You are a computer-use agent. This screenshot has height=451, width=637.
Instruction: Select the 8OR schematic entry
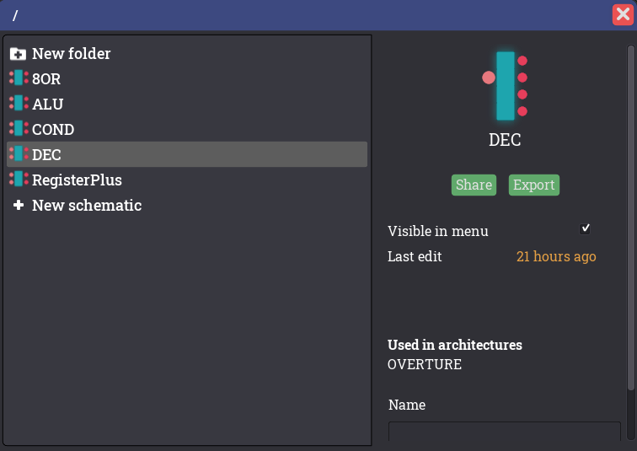point(46,79)
